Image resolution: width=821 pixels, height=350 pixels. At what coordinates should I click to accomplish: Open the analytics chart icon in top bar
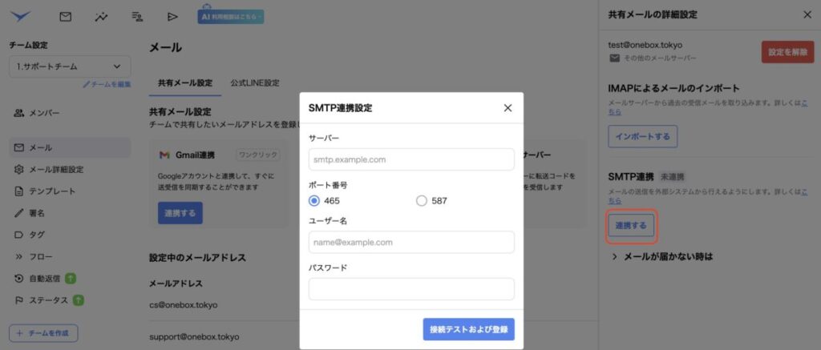(x=101, y=16)
